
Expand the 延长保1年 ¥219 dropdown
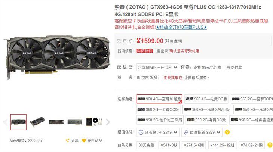point(158,132)
